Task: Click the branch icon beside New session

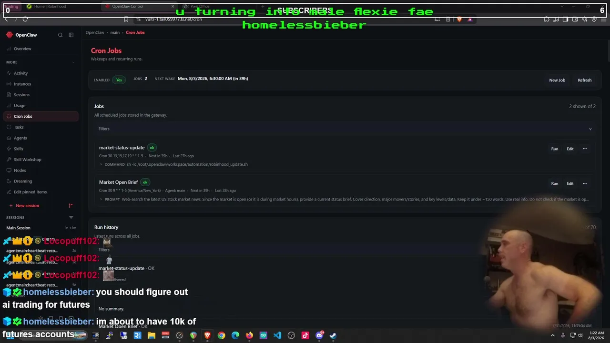Action: pos(71,206)
